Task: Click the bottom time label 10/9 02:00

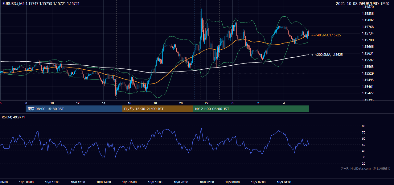Action: pyautogui.click(x=258, y=182)
